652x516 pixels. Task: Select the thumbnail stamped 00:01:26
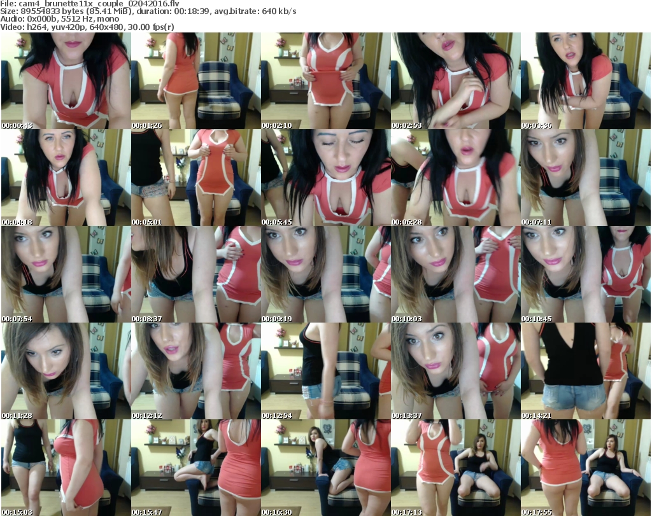click(x=196, y=81)
